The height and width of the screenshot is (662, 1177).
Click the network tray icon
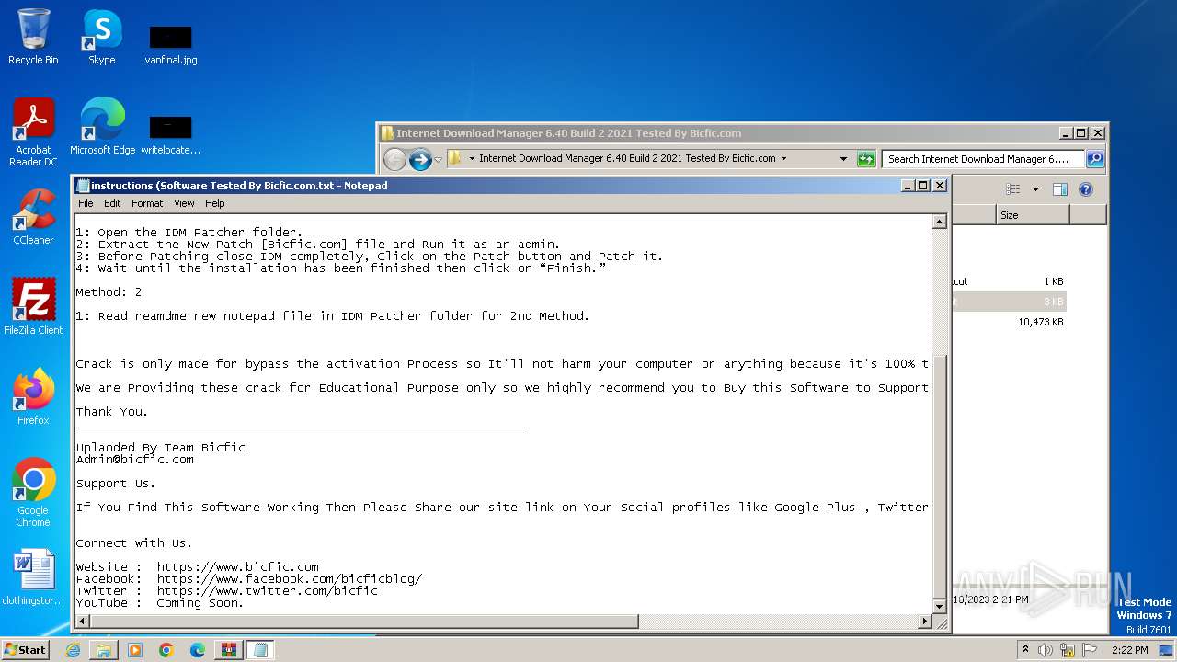(1068, 650)
